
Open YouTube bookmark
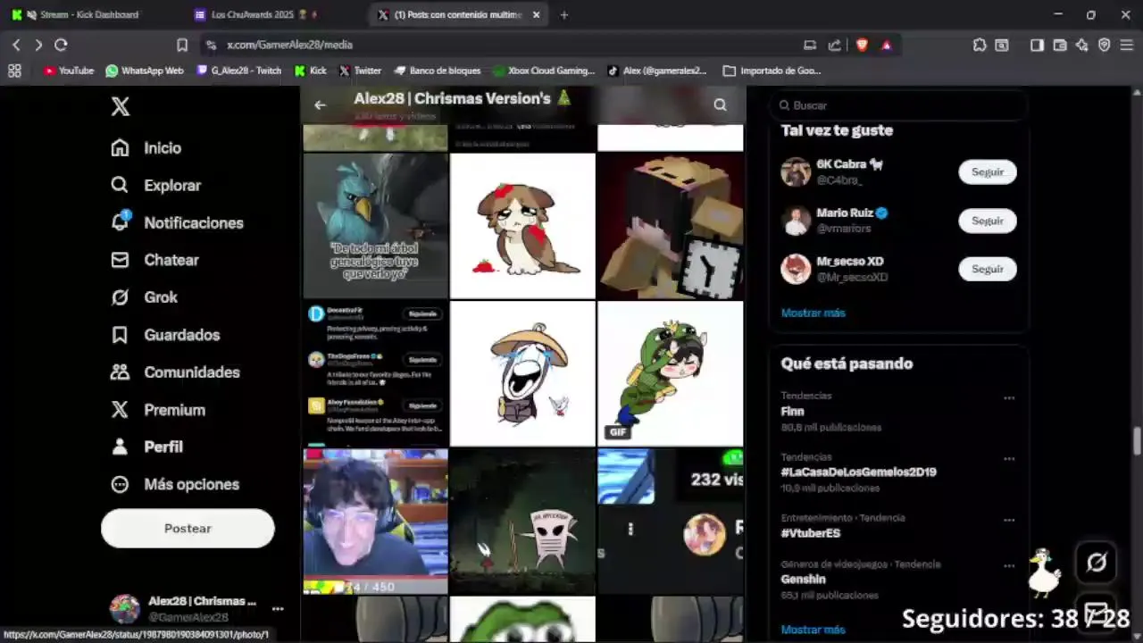[69, 71]
